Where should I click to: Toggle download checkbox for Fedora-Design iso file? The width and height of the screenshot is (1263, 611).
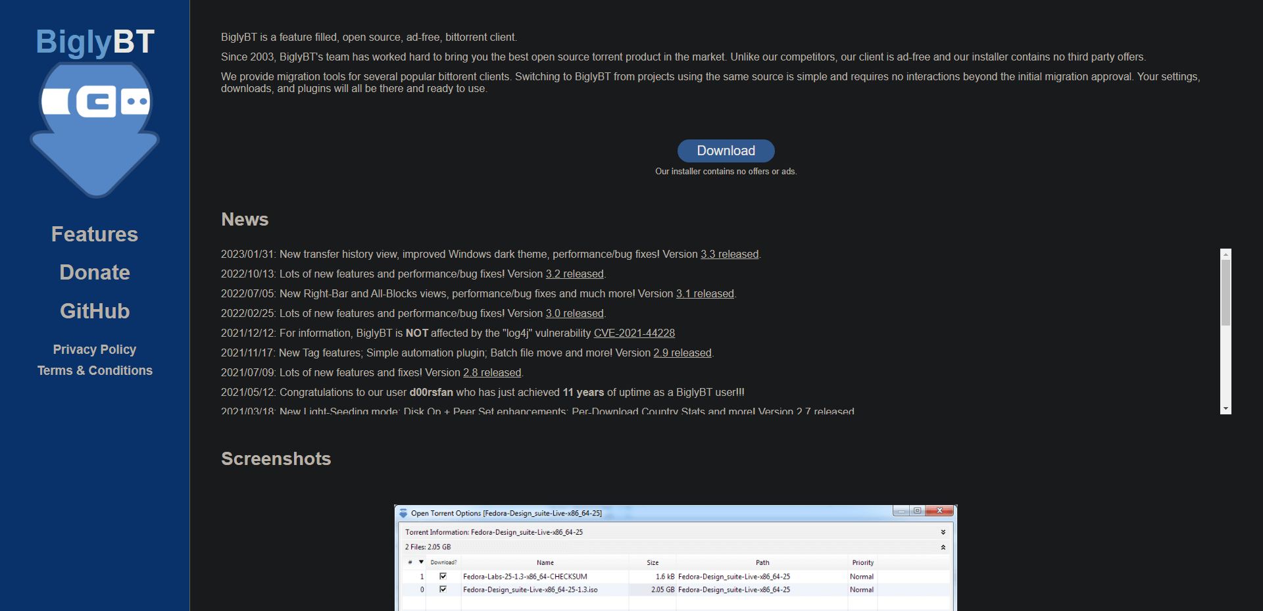(x=443, y=589)
